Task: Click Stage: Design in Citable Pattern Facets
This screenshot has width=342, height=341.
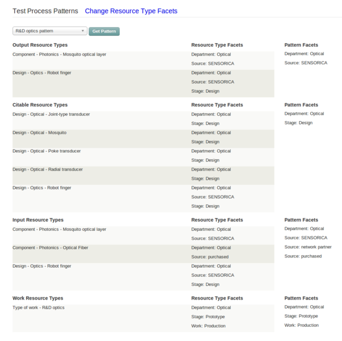Action: (x=298, y=123)
